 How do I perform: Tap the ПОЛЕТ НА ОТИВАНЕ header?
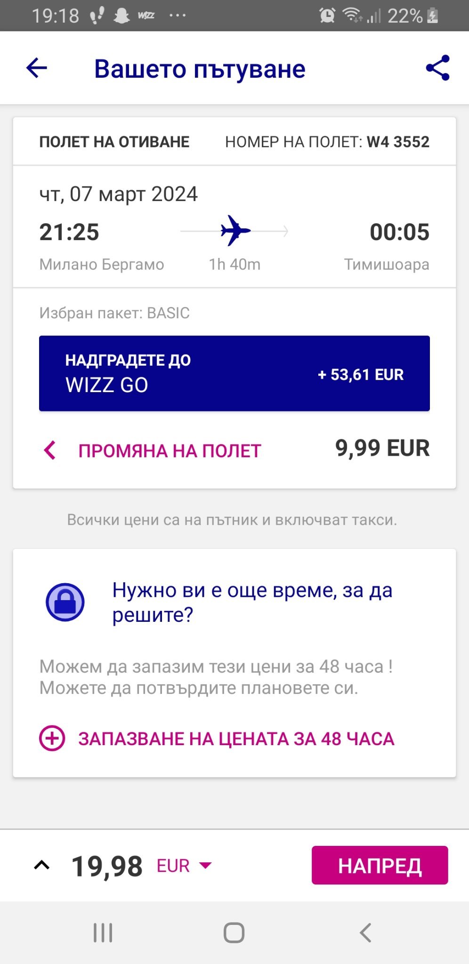click(x=114, y=142)
